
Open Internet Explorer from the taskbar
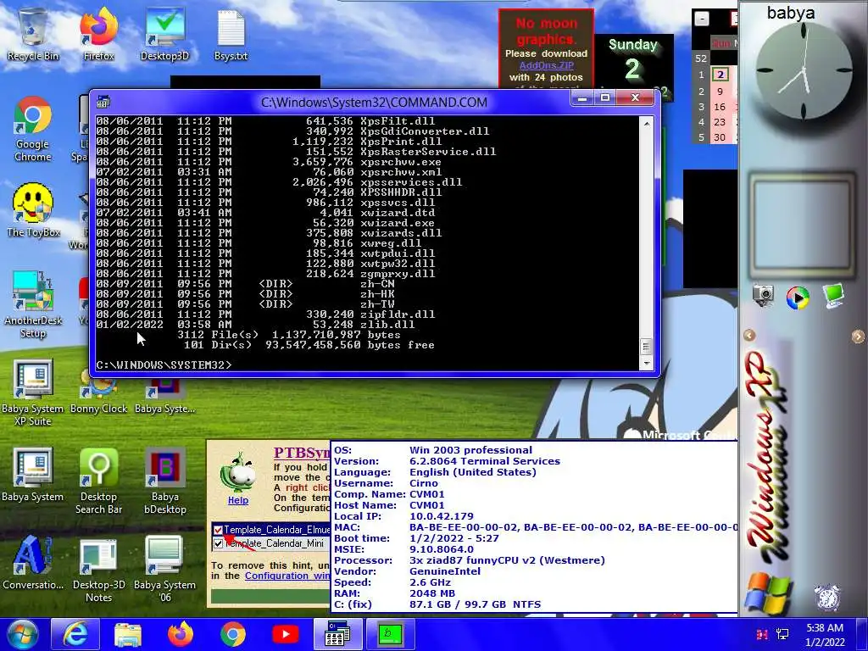click(x=75, y=634)
